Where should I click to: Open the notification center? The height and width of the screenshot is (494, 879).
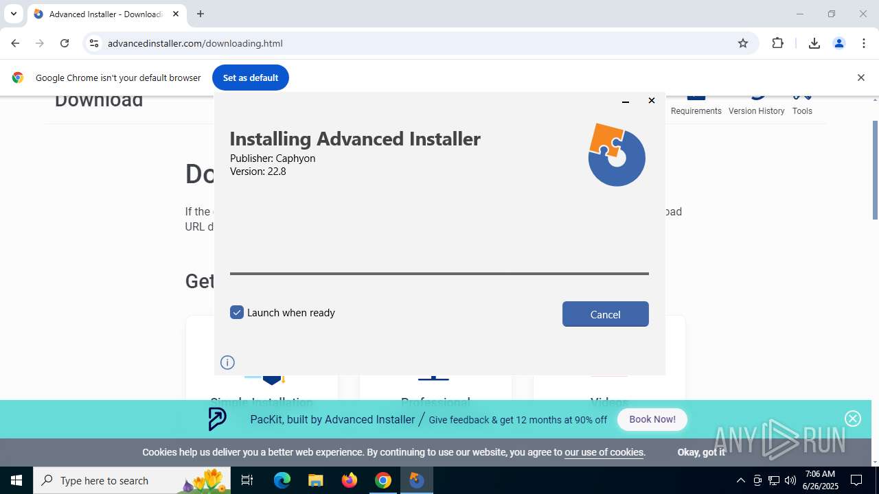pos(856,480)
